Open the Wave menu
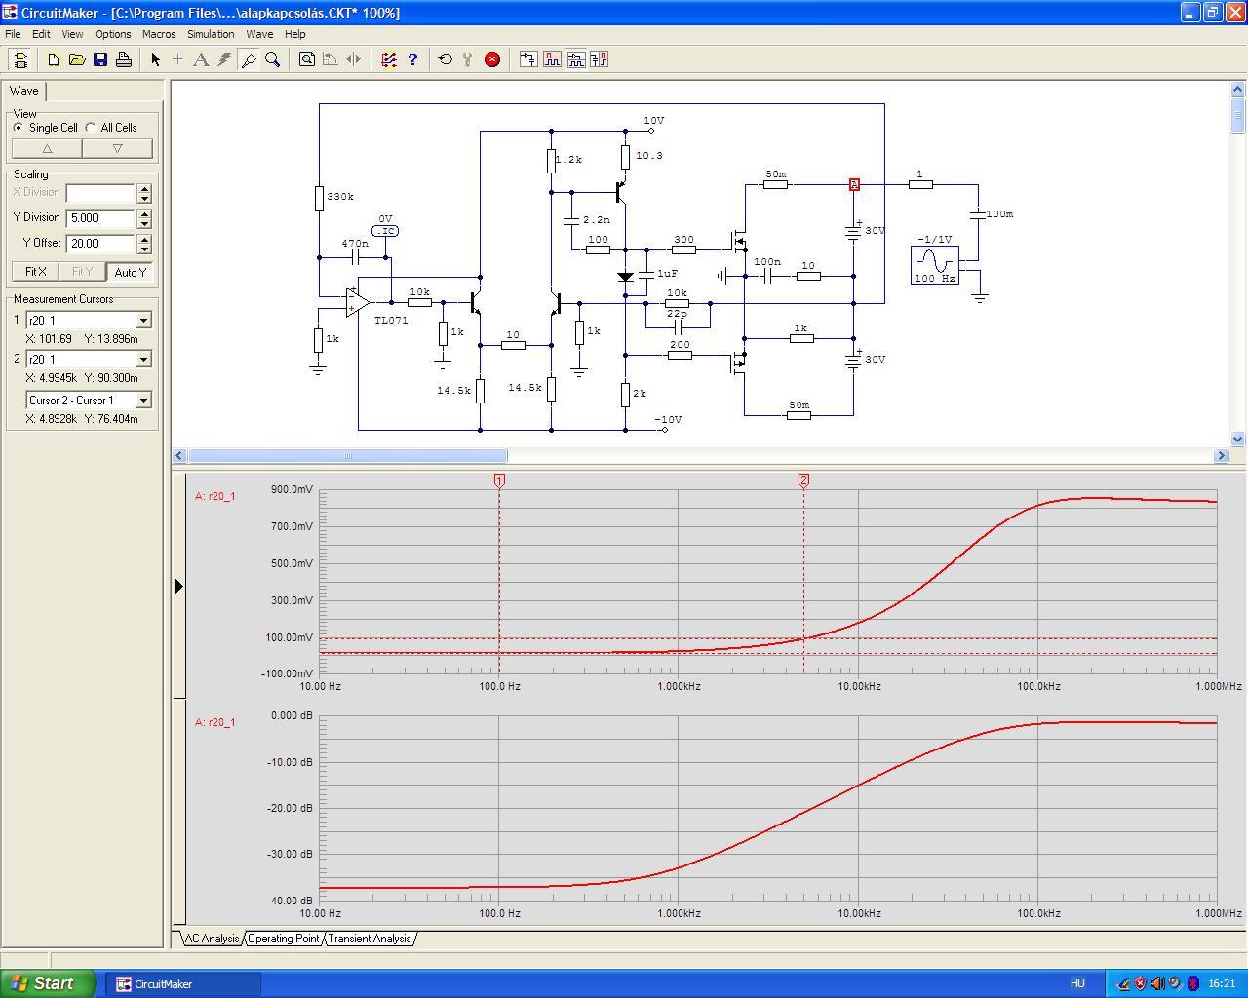Screen dimensions: 1248x998 (x=259, y=34)
